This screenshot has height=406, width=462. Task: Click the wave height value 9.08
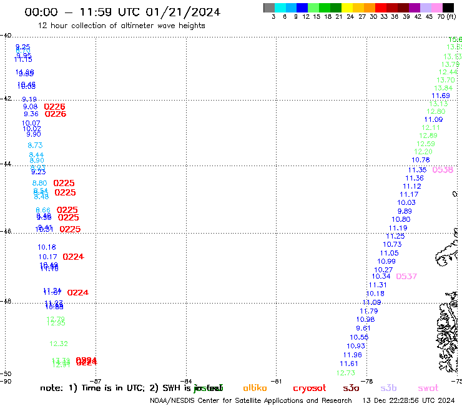[x=31, y=106]
